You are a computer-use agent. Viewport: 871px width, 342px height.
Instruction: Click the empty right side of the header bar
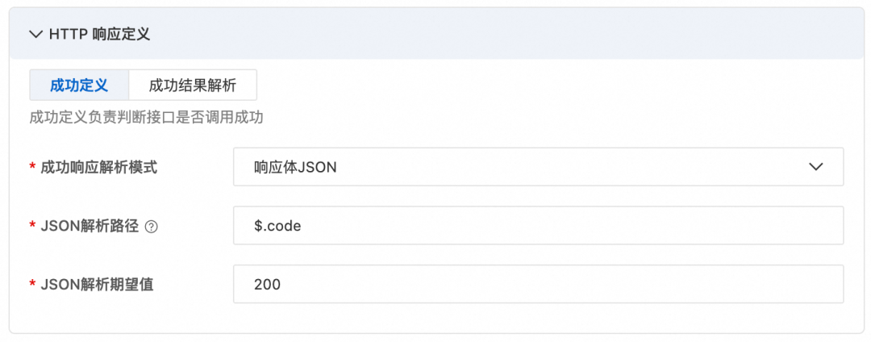point(565,34)
